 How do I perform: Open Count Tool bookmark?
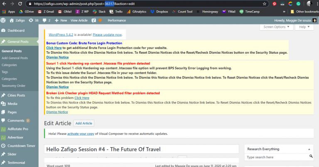tap(182, 12)
